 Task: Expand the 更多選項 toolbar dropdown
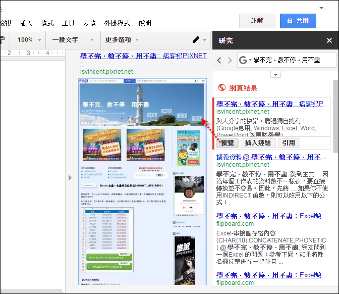(x=122, y=40)
